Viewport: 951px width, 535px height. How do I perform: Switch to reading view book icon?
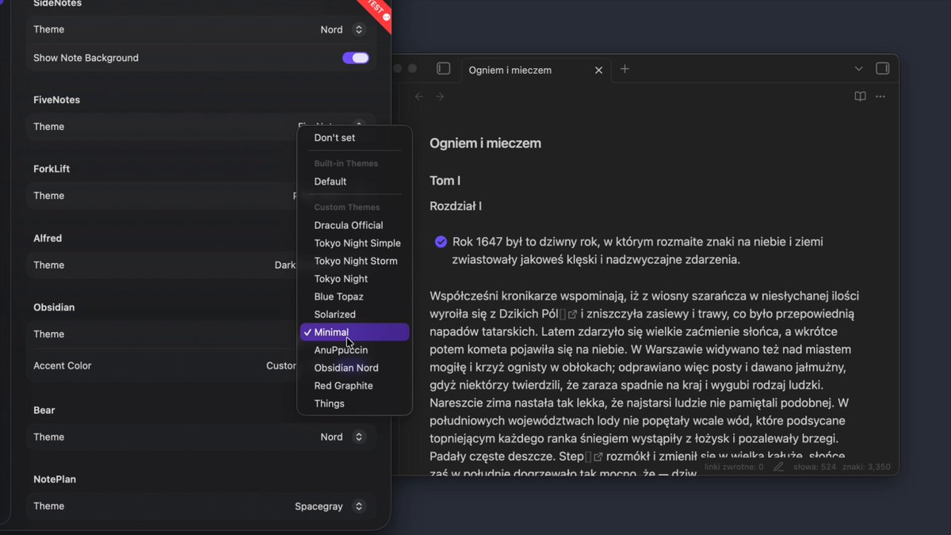click(860, 97)
